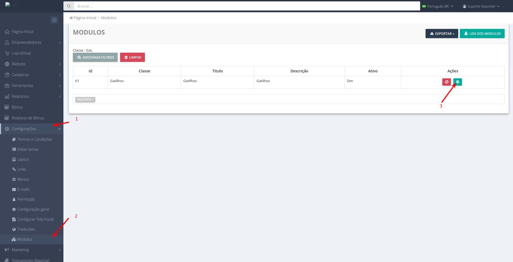Click the search magnifier icon
This screenshot has width=513, height=262.
69,6
